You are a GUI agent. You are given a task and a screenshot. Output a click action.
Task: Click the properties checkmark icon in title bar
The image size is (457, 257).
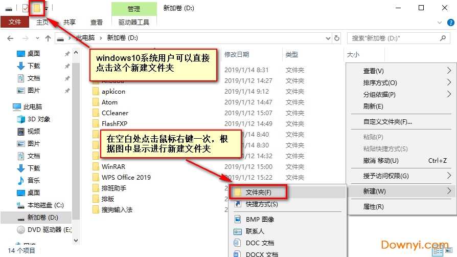[x=26, y=8]
